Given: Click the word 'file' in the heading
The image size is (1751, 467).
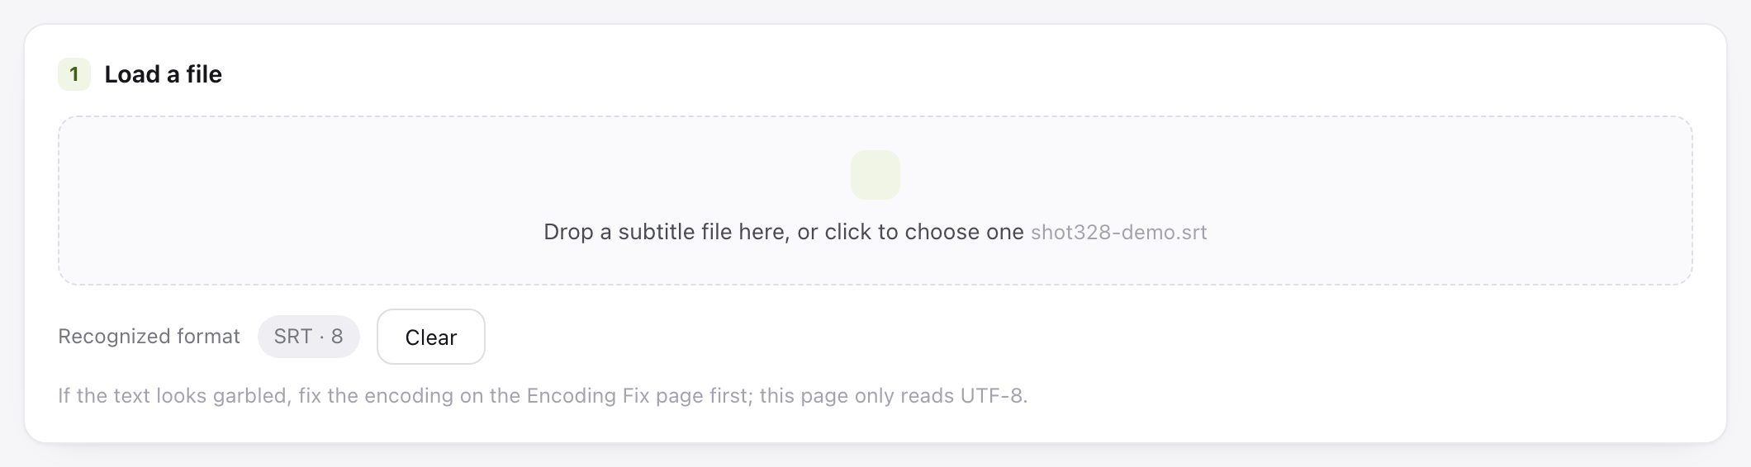Looking at the screenshot, I should [x=204, y=74].
